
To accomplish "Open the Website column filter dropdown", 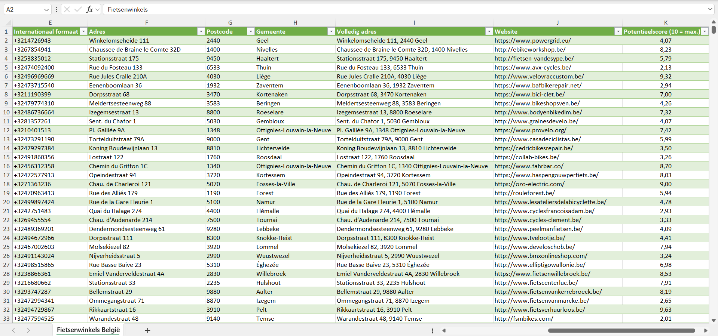I will click(618, 32).
